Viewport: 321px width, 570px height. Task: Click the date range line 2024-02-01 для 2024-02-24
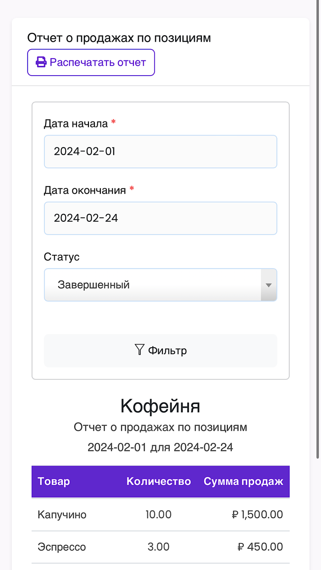(x=160, y=447)
